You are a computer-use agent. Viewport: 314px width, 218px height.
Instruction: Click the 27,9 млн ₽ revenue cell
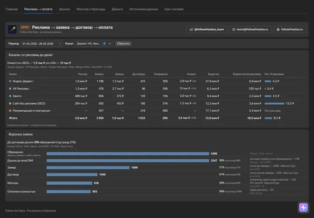point(212,81)
